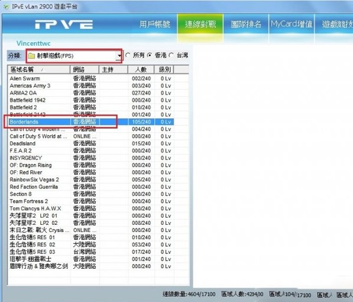Choose the ARMA2 OA room entry

point(91,93)
